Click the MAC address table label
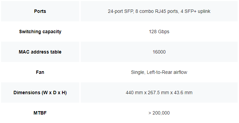 [40, 52]
